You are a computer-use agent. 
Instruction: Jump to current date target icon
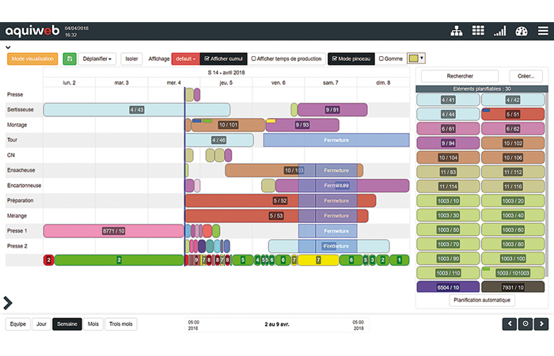526,324
